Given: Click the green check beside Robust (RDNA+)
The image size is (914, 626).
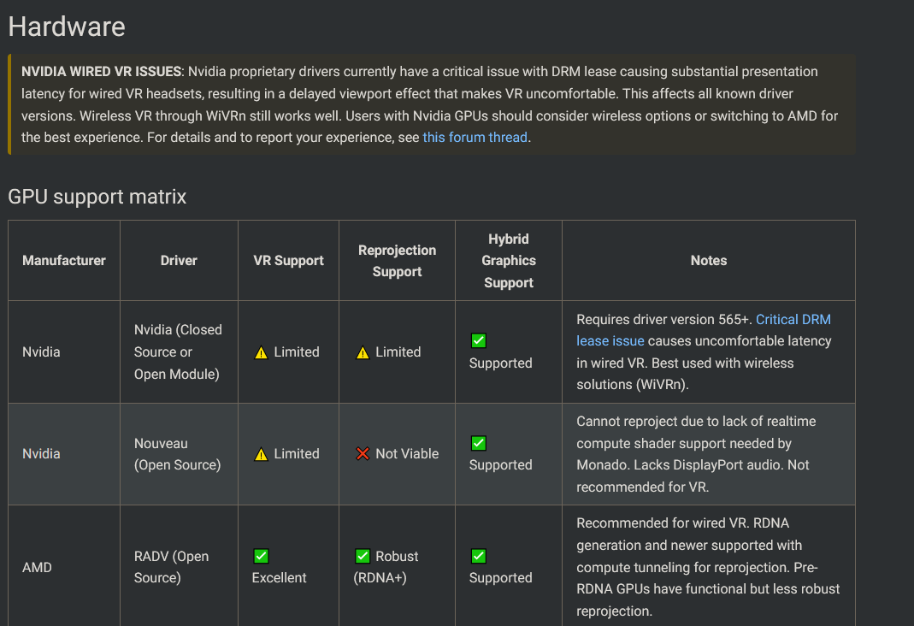Looking at the screenshot, I should tap(363, 556).
